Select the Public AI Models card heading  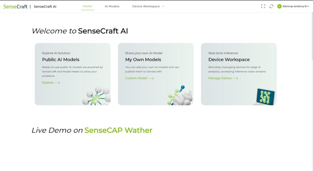point(60,60)
